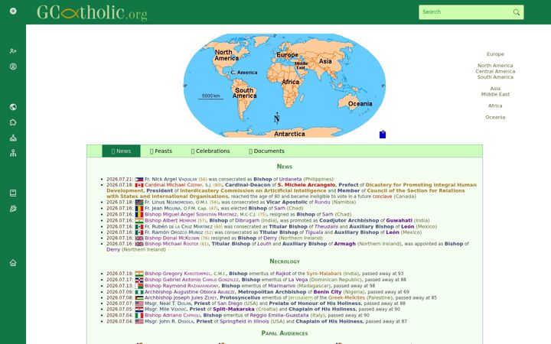Screen dimensions: 551x344
Task: Open the Rundu vicariate link
Action: coord(322,202)
